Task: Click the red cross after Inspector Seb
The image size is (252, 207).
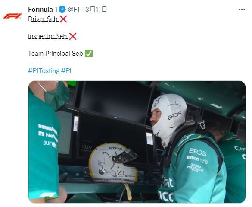Action: (73, 36)
